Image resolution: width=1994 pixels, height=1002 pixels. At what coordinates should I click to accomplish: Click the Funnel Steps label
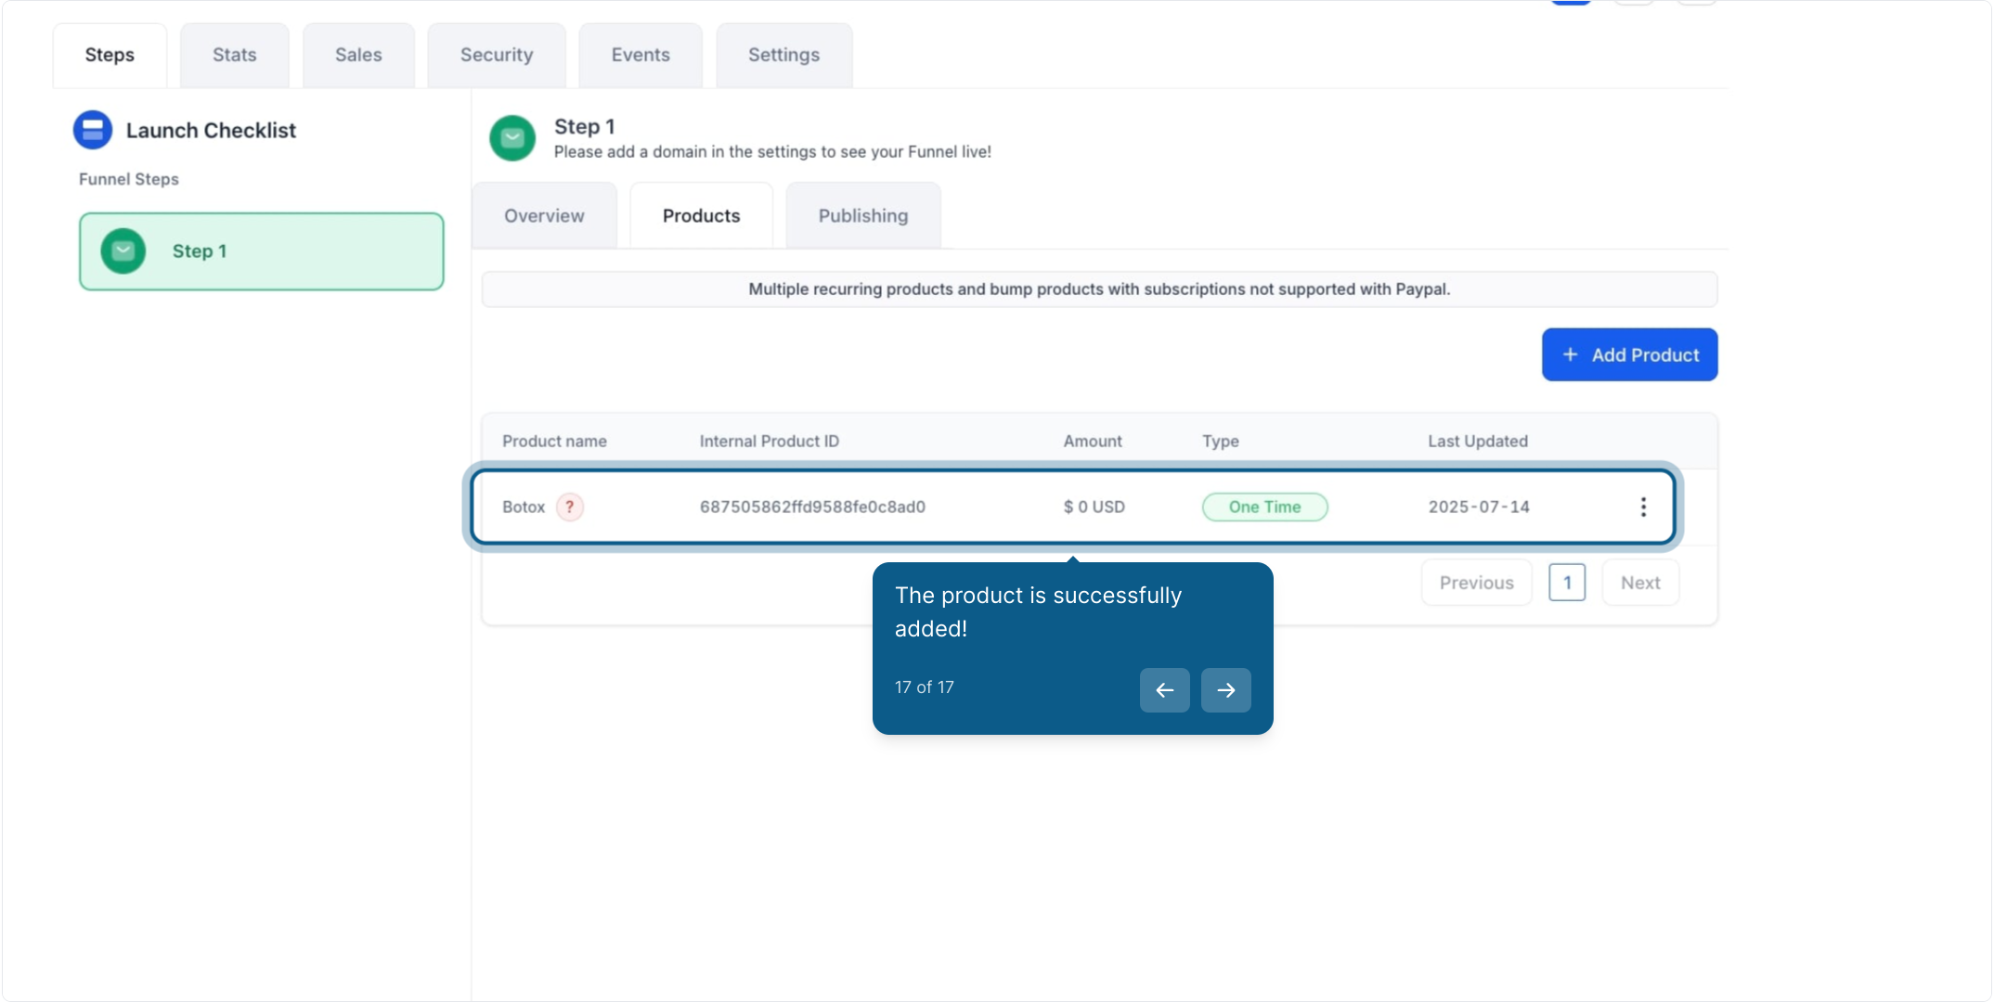[x=129, y=179]
